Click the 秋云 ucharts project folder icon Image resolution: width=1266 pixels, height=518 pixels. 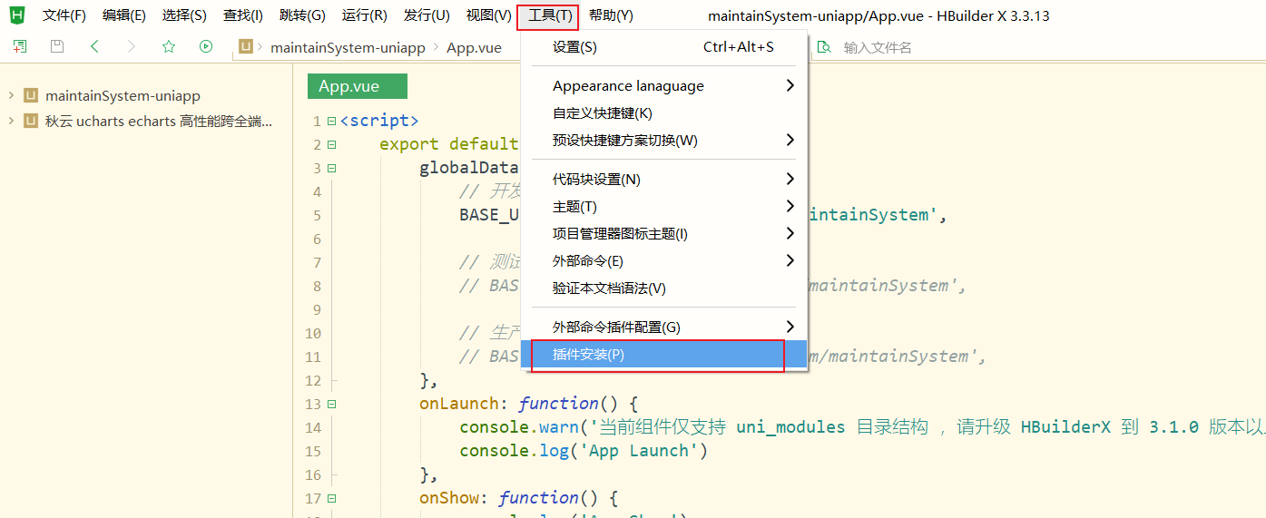point(31,121)
